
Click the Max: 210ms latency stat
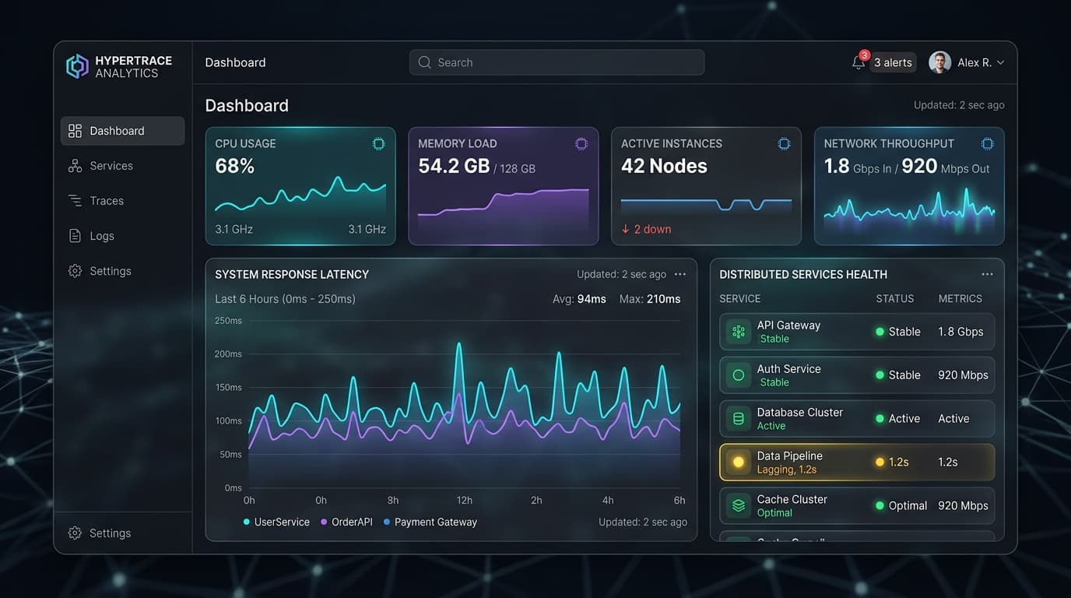[x=650, y=299]
